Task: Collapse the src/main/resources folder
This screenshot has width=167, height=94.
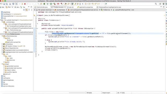Action: 2,36
